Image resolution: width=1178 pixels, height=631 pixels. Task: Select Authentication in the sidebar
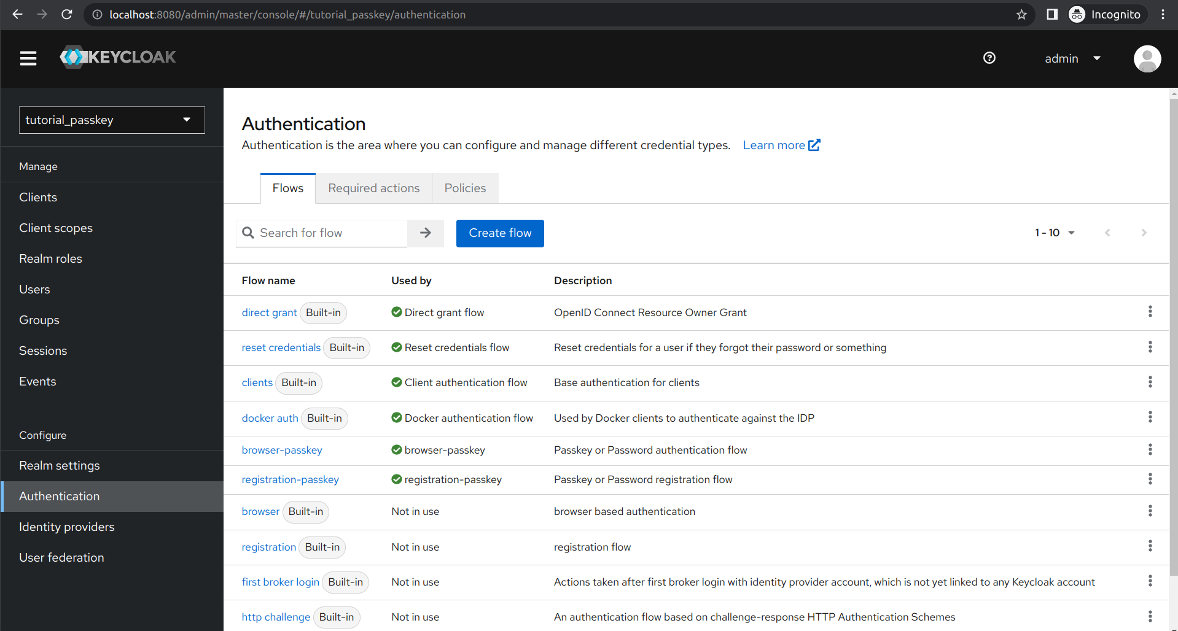coord(112,496)
